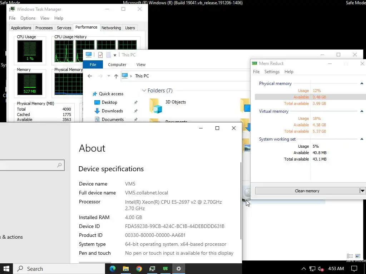Open the Clean memory dropdown arrow
Viewport: 366px width, 274px height.
click(362, 191)
